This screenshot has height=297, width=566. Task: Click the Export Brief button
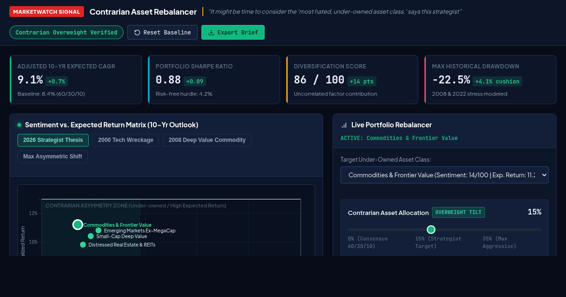(233, 33)
